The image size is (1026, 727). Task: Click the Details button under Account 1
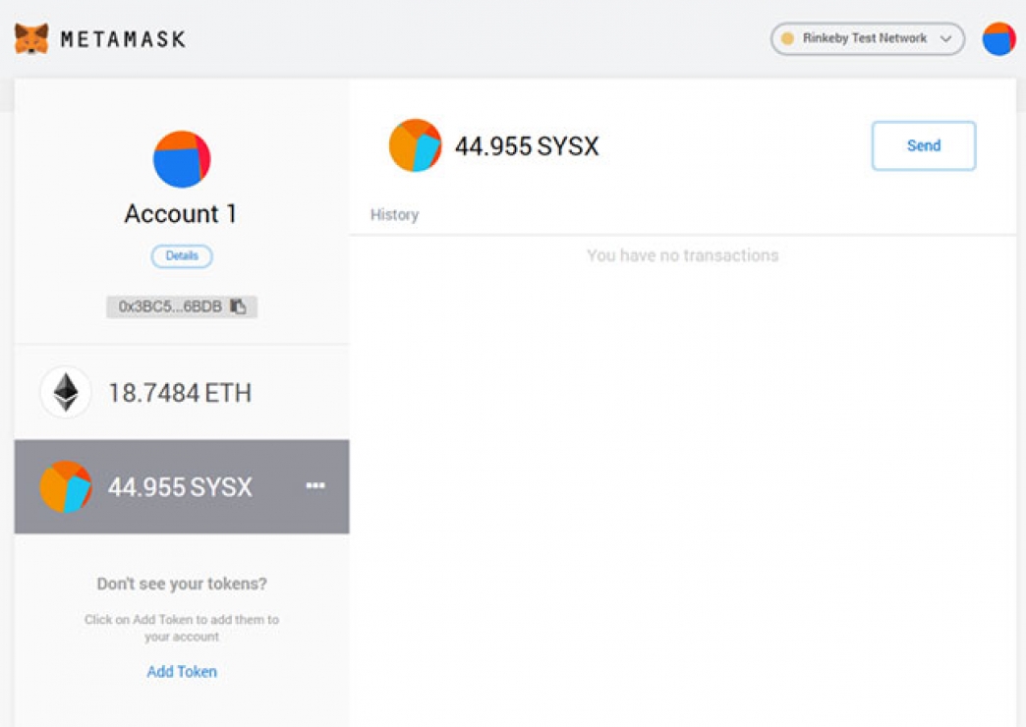[x=182, y=256]
